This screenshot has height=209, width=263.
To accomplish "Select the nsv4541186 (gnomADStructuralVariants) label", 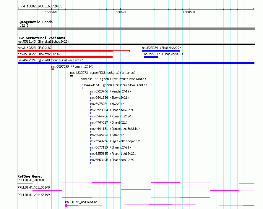I will pos(113,79).
